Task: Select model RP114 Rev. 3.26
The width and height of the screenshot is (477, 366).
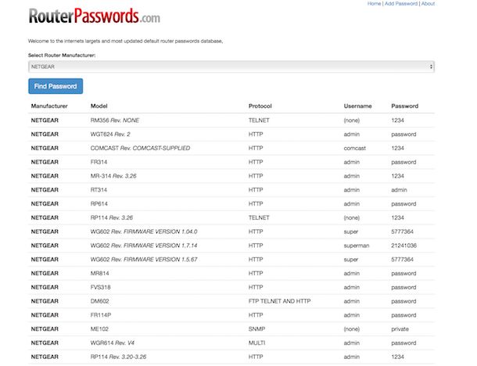Action: coord(112,218)
